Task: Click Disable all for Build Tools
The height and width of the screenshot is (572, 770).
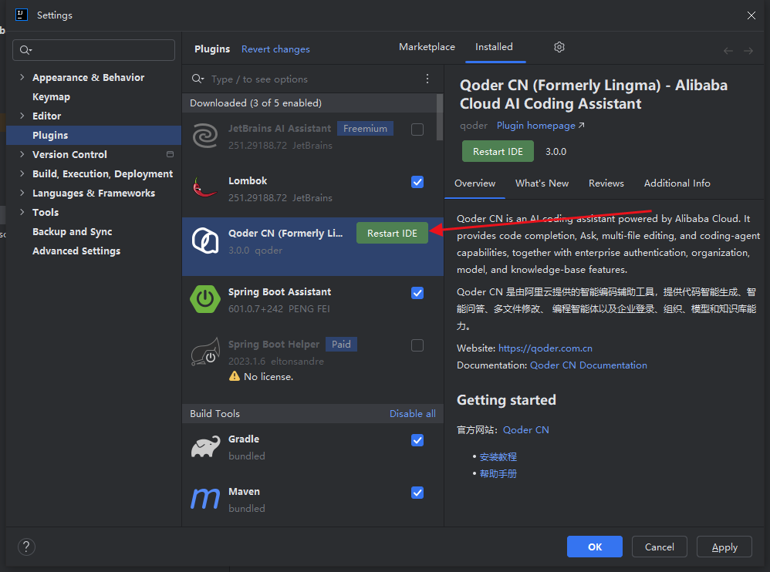Action: [413, 413]
